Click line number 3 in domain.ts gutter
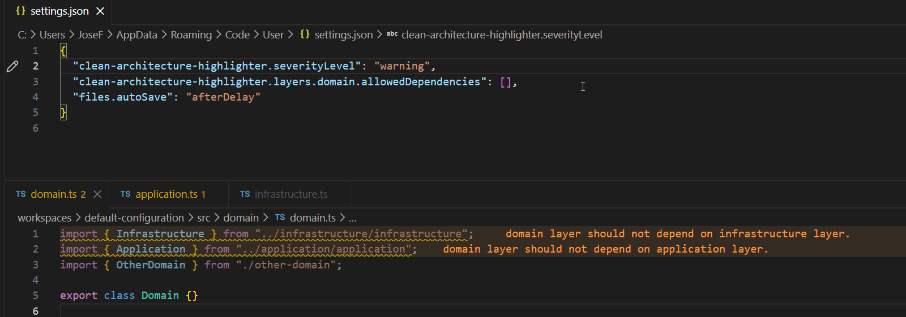This screenshot has height=317, width=906. (x=36, y=265)
